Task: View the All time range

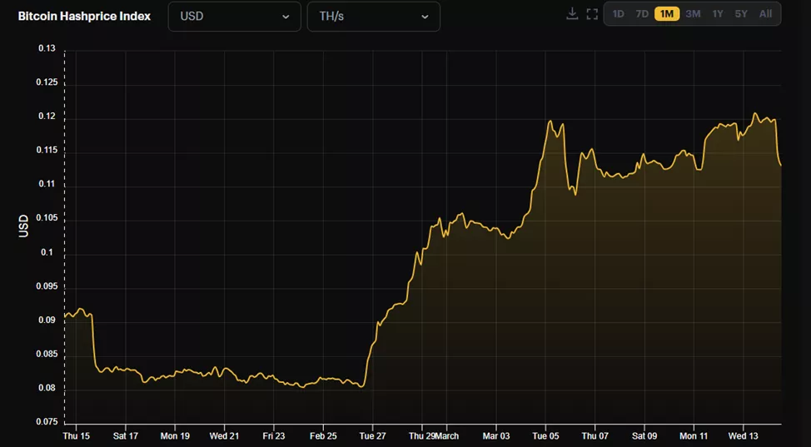Action: [x=765, y=14]
